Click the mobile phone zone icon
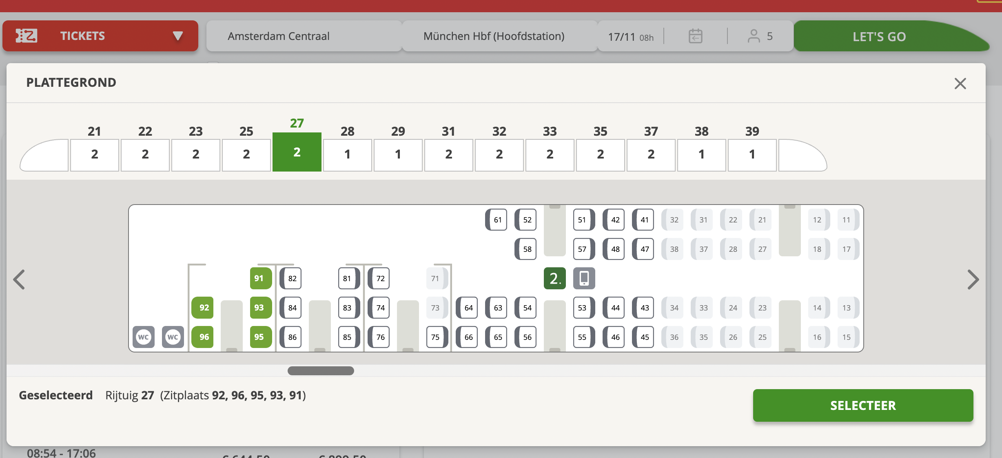The width and height of the screenshot is (1002, 458). coord(584,279)
